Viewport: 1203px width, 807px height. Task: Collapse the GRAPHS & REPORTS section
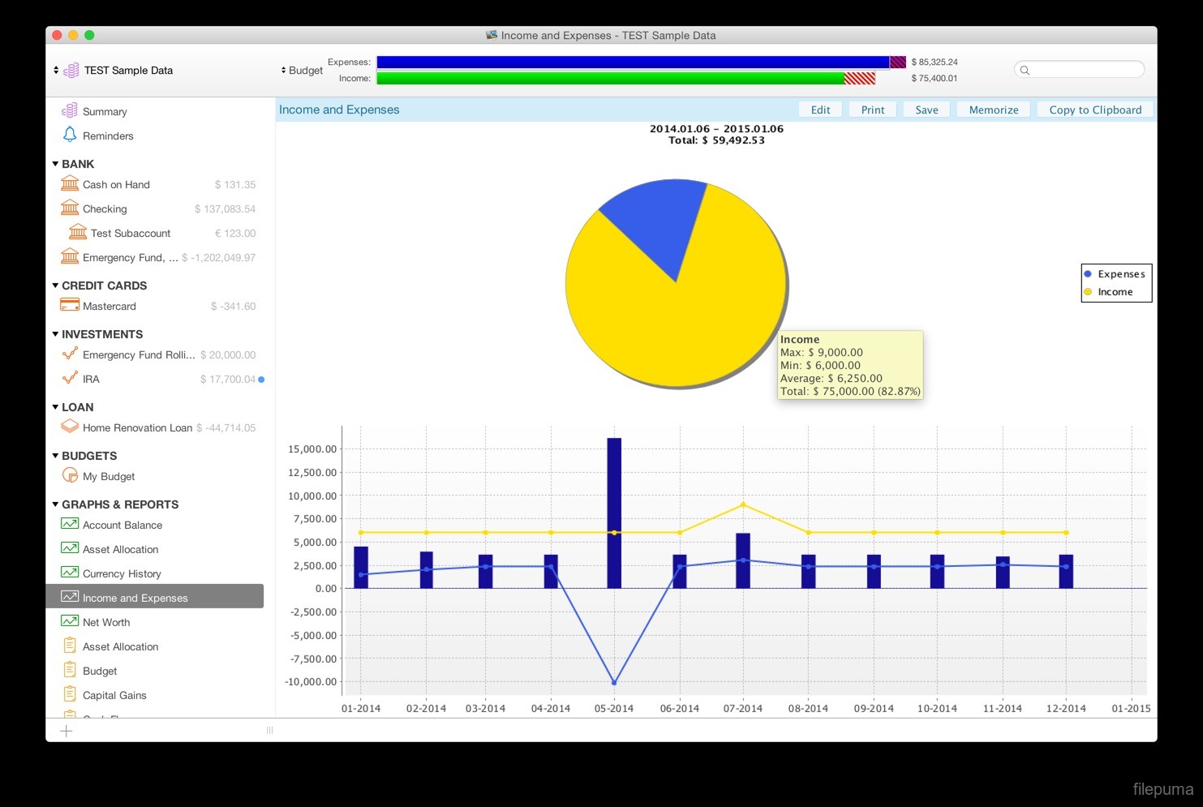55,504
